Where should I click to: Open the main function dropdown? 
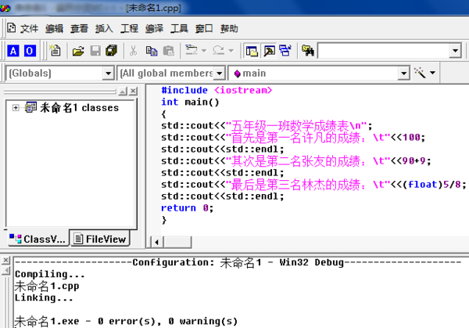click(403, 73)
